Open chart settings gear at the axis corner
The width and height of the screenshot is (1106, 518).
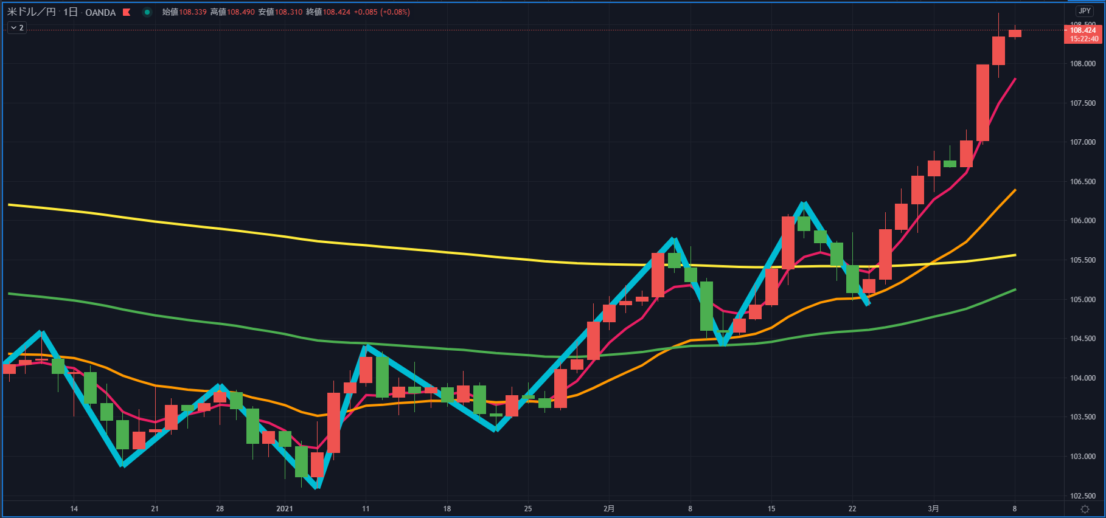click(1085, 509)
